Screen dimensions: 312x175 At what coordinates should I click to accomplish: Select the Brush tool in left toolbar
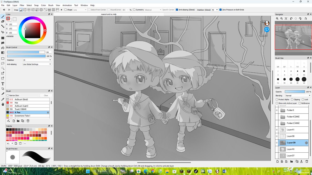point(3,17)
